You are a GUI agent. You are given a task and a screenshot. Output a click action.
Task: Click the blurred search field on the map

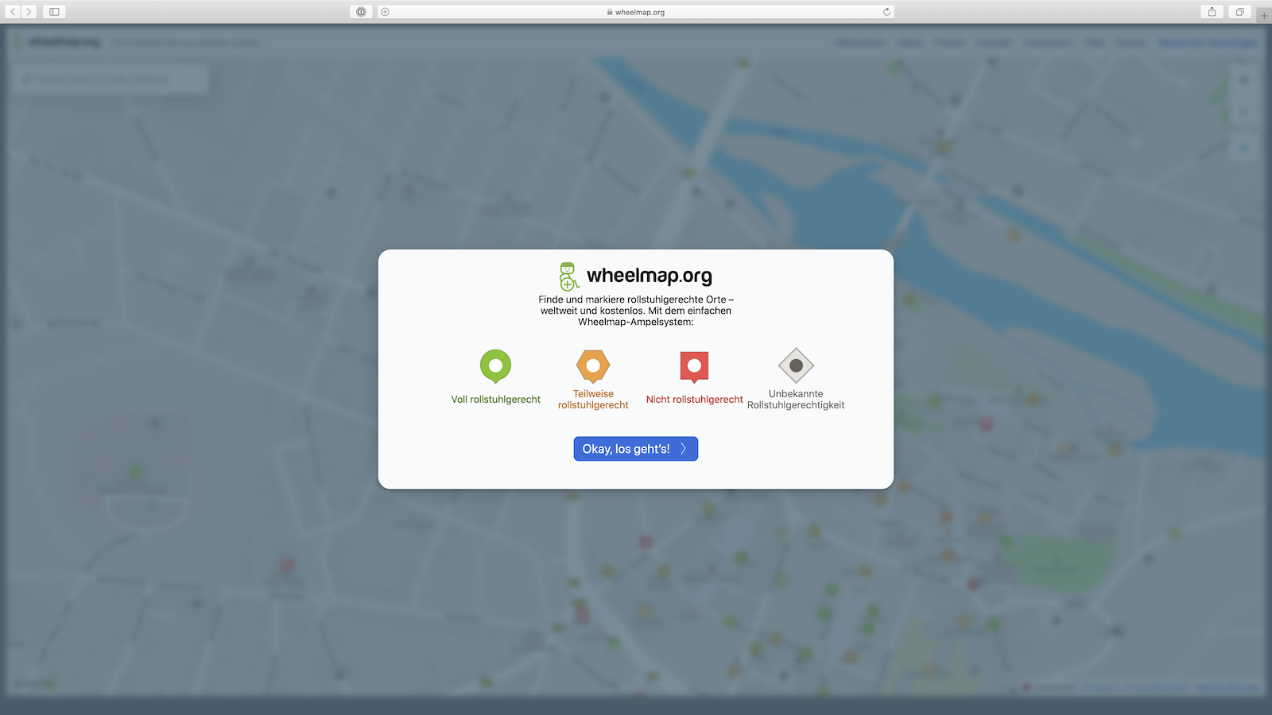pyautogui.click(x=111, y=79)
